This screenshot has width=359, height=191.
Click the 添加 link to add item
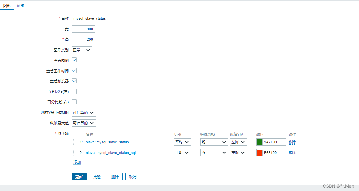77,162
